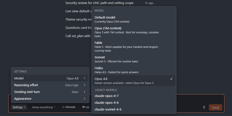Open the Appearance submenu
The image size is (232, 116).
[x=50, y=99]
